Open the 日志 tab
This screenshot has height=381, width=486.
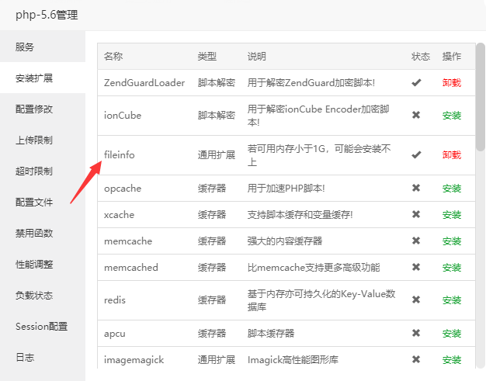coord(43,357)
